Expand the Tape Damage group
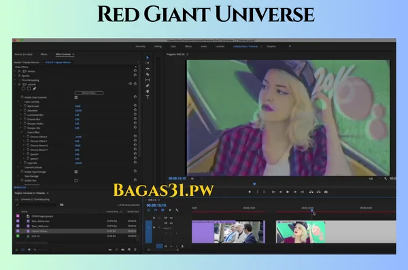This screenshot has height=270, width=408. [18, 176]
